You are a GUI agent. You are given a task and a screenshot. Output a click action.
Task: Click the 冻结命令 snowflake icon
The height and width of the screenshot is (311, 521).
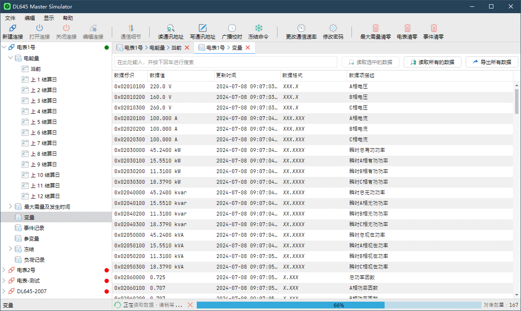coord(258,28)
